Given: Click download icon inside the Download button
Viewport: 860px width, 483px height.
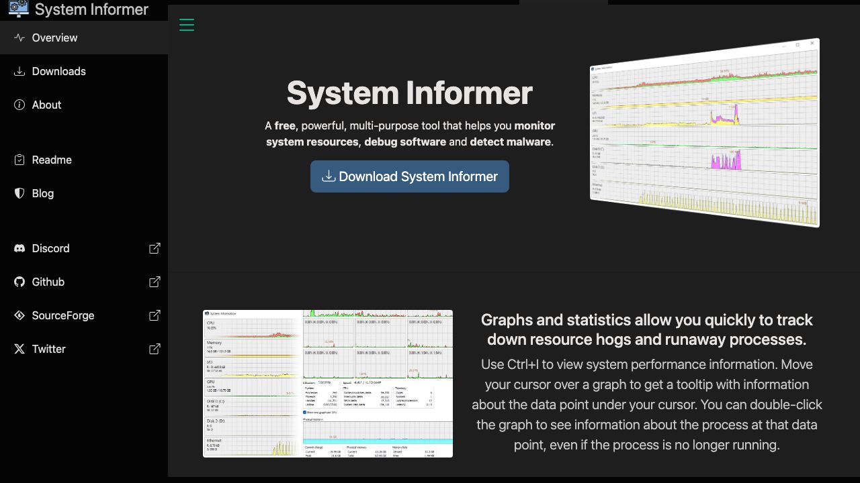Looking at the screenshot, I should [329, 176].
